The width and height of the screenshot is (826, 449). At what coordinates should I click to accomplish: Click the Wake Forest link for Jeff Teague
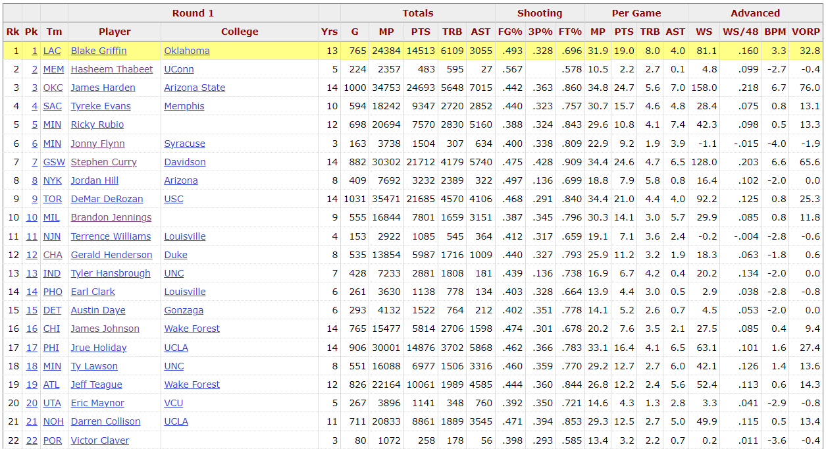click(x=192, y=384)
